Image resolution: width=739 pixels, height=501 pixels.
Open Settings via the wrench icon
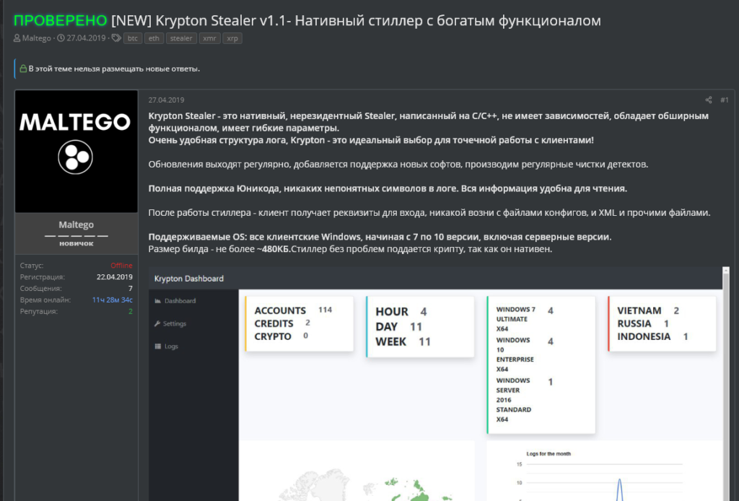pyautogui.click(x=157, y=323)
